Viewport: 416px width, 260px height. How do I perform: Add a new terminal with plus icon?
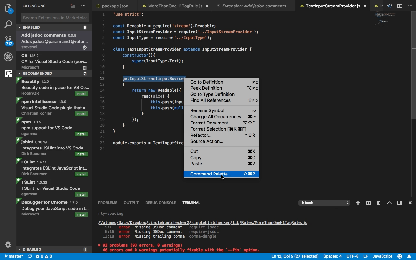tap(358, 203)
